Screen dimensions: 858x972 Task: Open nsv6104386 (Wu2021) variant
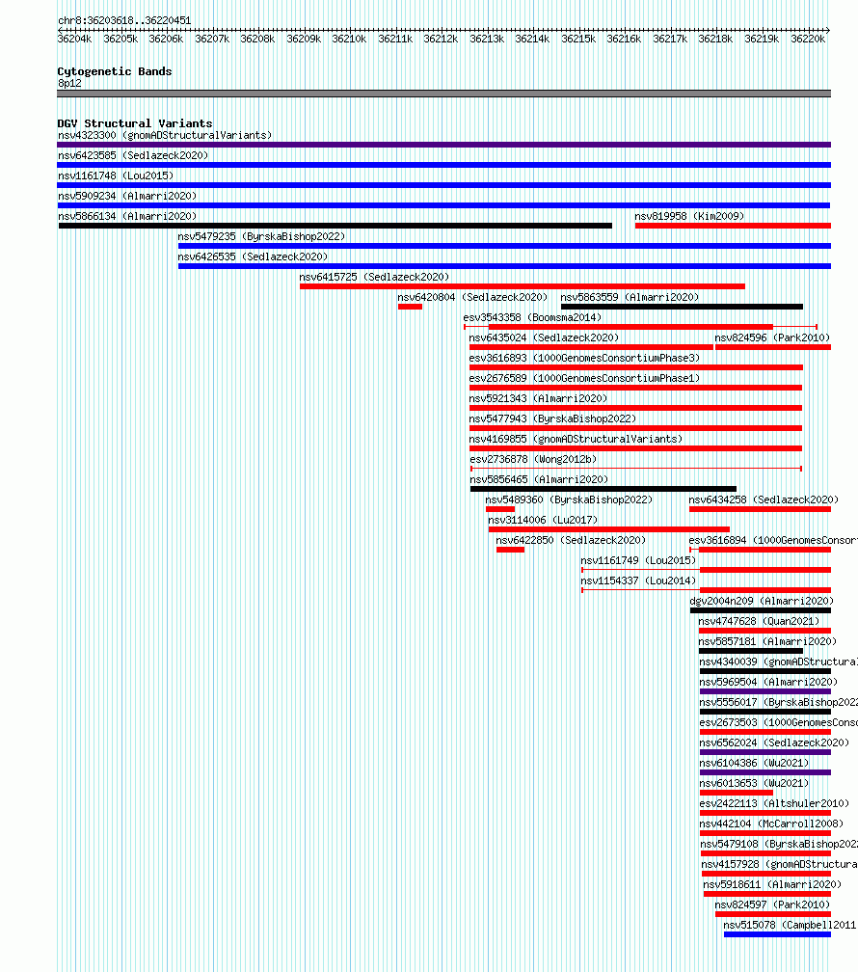tap(754, 763)
